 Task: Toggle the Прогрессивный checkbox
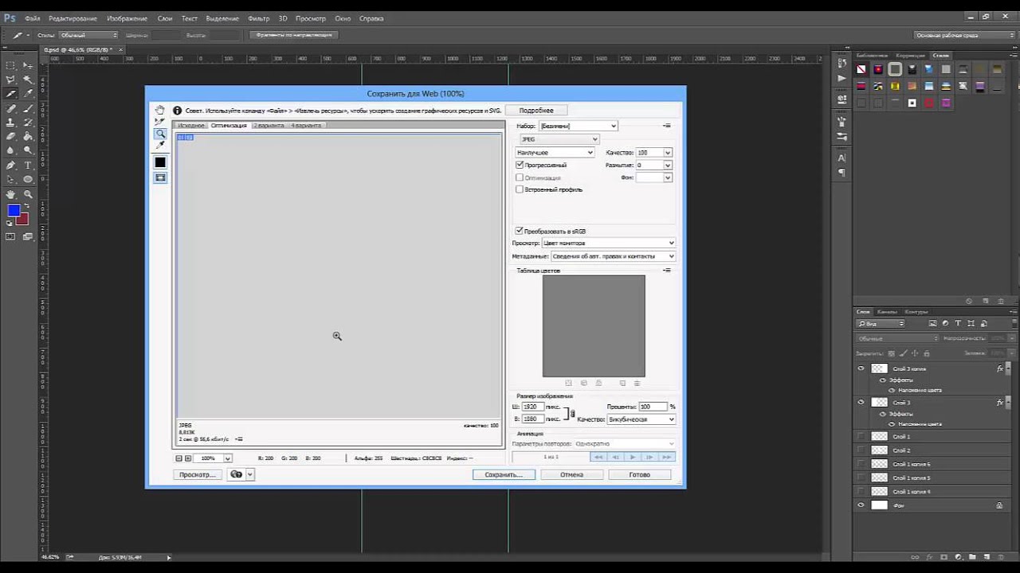(520, 165)
